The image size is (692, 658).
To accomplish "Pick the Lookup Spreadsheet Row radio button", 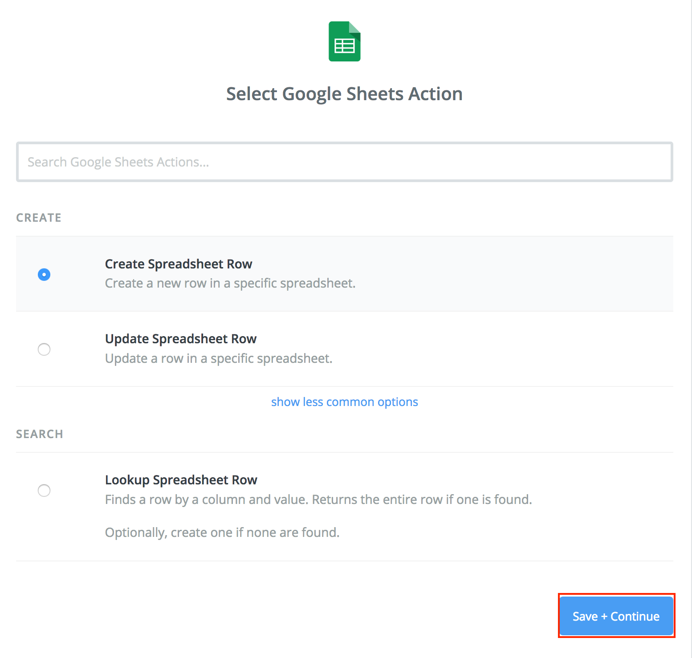I will tap(44, 491).
